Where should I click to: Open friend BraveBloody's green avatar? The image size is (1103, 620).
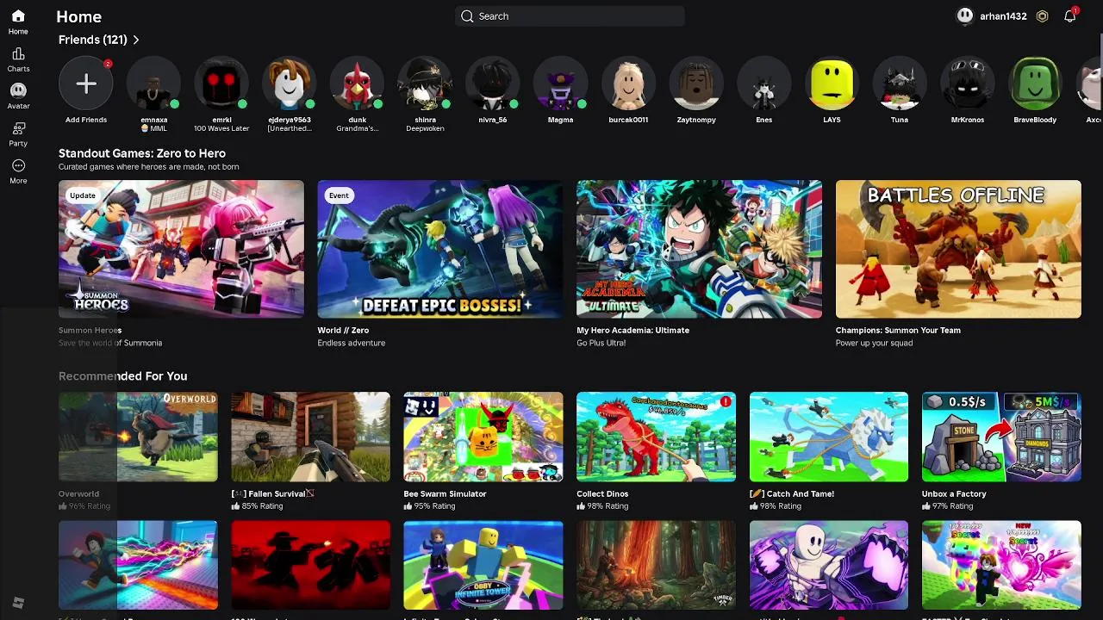coord(1035,84)
